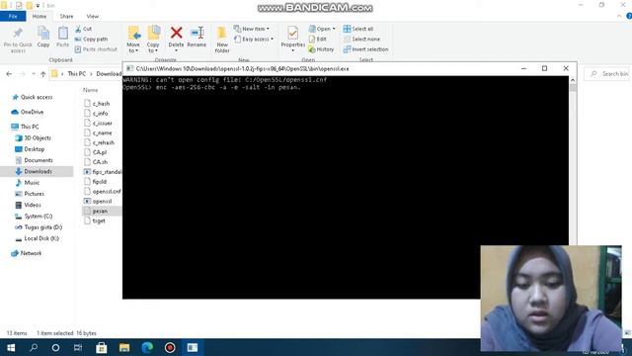Switch to the Share ribbon tab

tap(66, 16)
